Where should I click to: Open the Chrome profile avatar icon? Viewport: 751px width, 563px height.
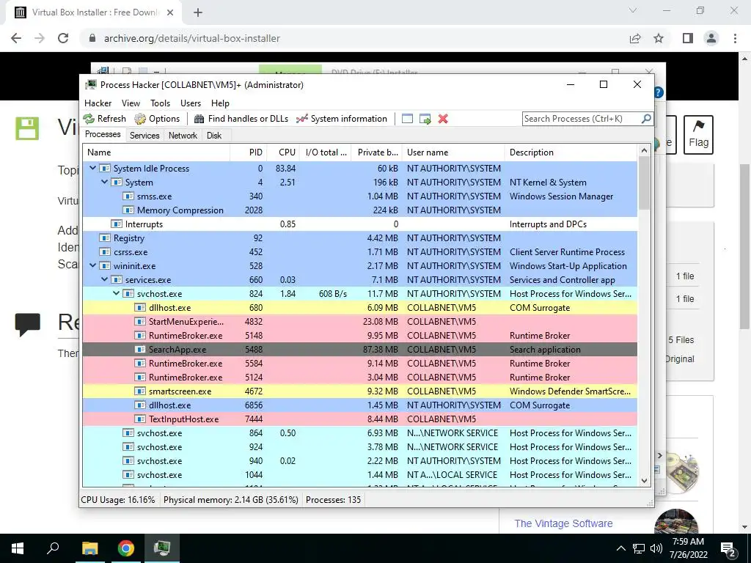pyautogui.click(x=711, y=38)
